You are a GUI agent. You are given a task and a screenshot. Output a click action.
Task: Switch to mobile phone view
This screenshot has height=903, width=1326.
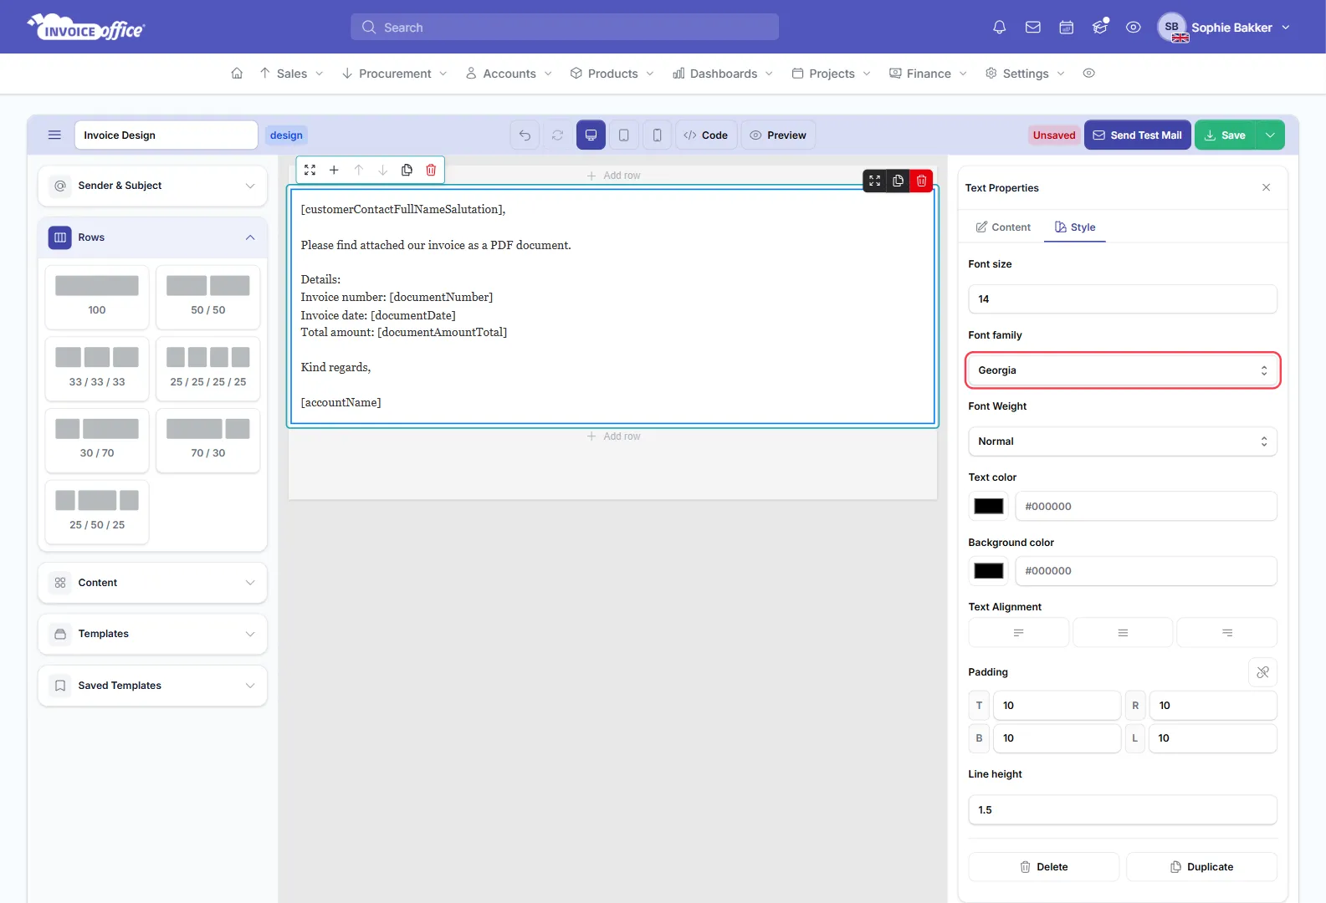coord(658,135)
